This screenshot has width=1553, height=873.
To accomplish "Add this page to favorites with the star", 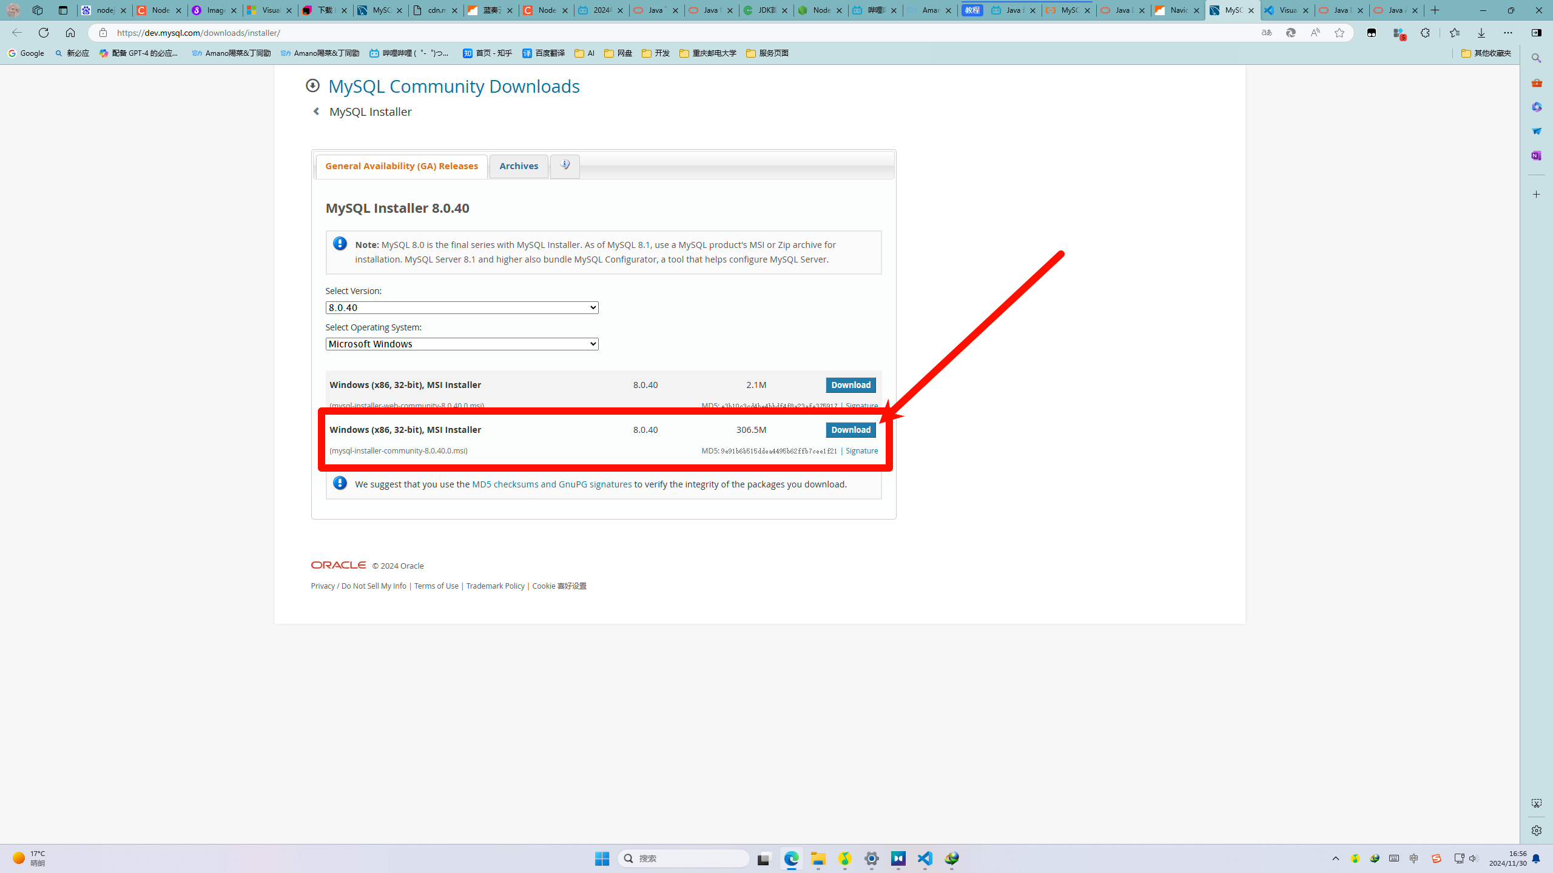I will [1339, 33].
